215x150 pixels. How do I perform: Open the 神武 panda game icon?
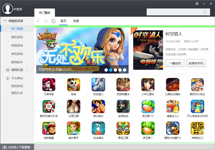tap(73, 84)
